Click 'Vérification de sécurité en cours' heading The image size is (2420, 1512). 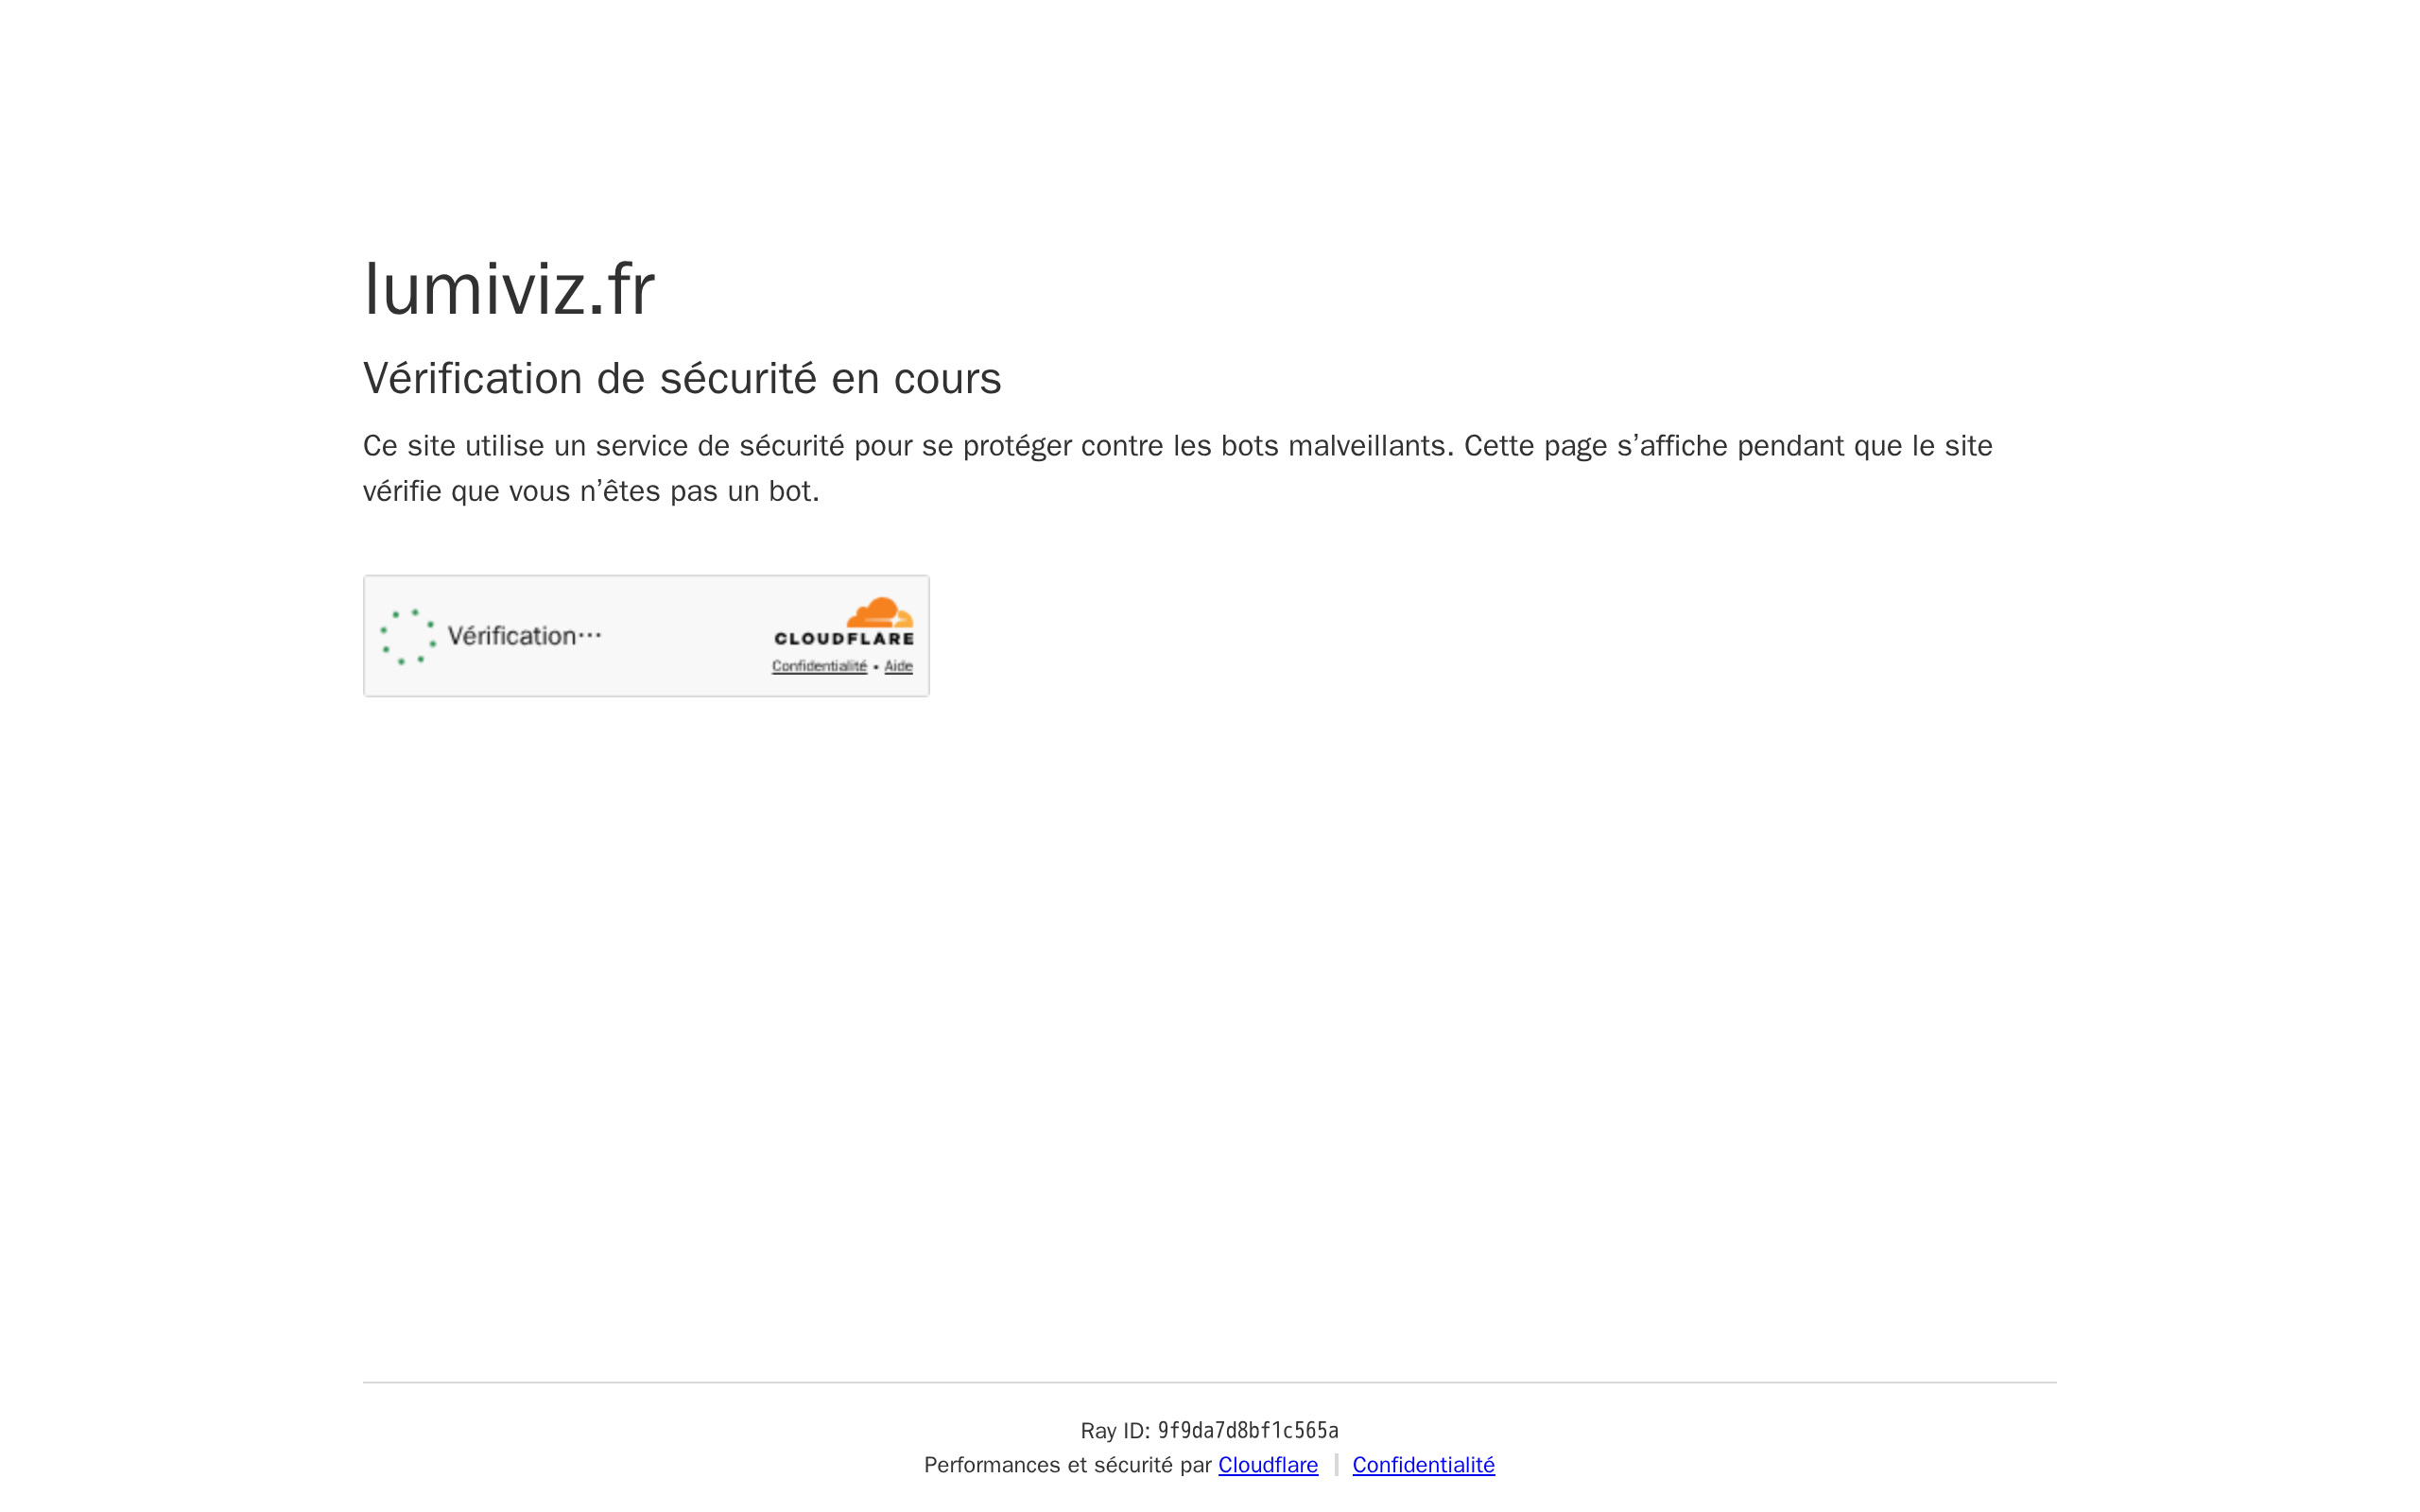[x=682, y=378]
